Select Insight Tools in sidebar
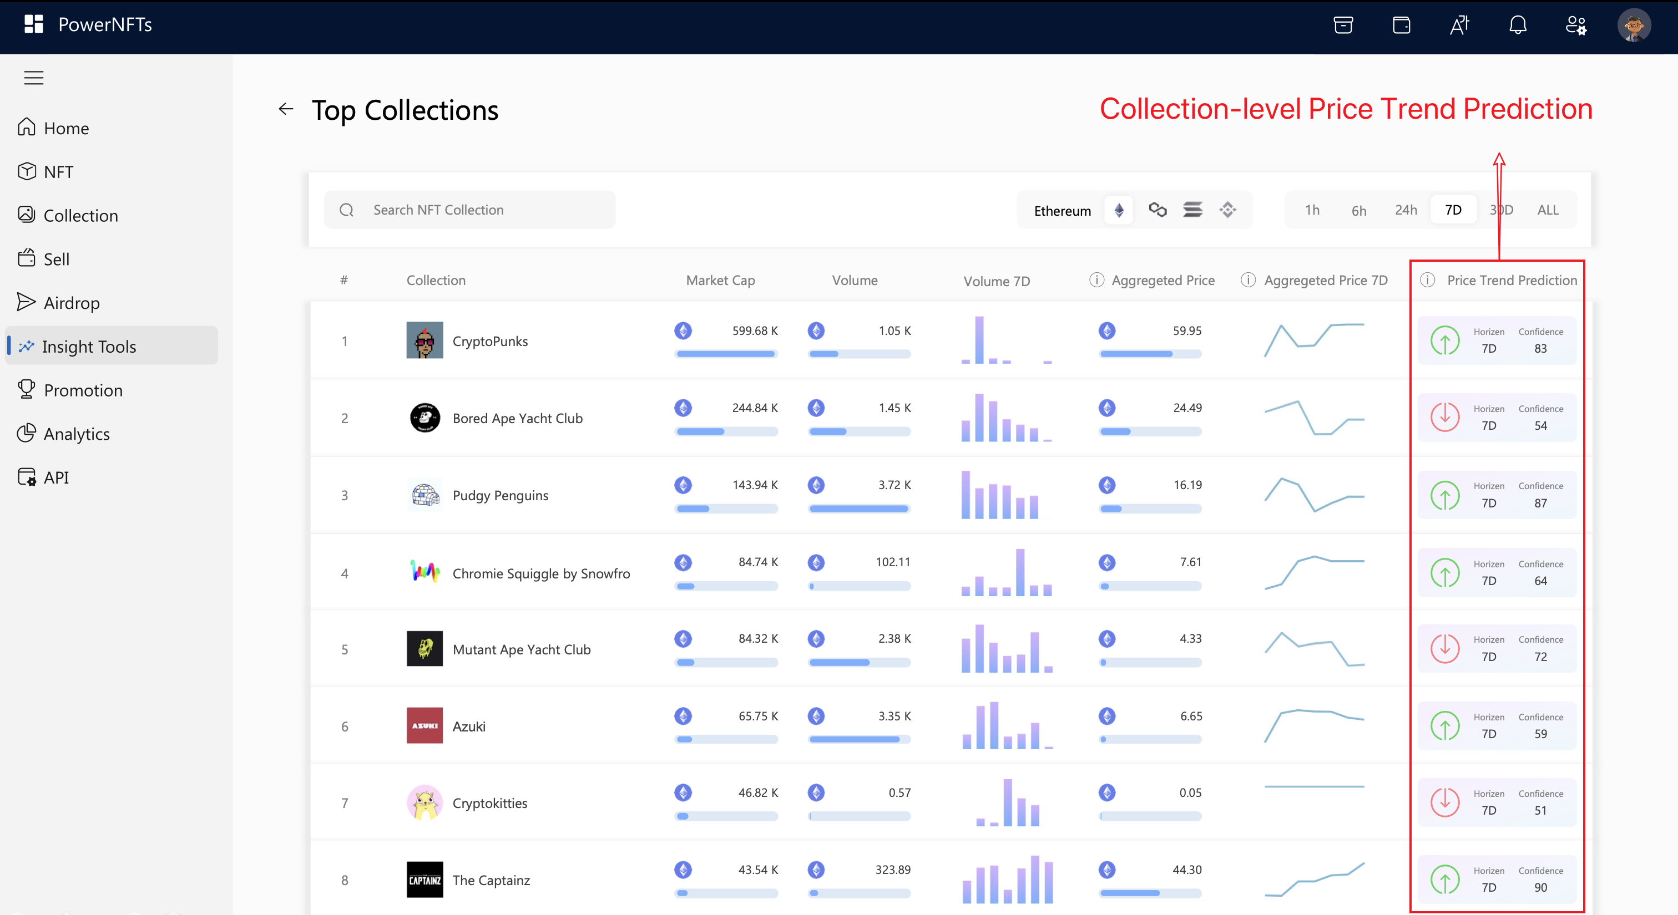 coord(111,346)
